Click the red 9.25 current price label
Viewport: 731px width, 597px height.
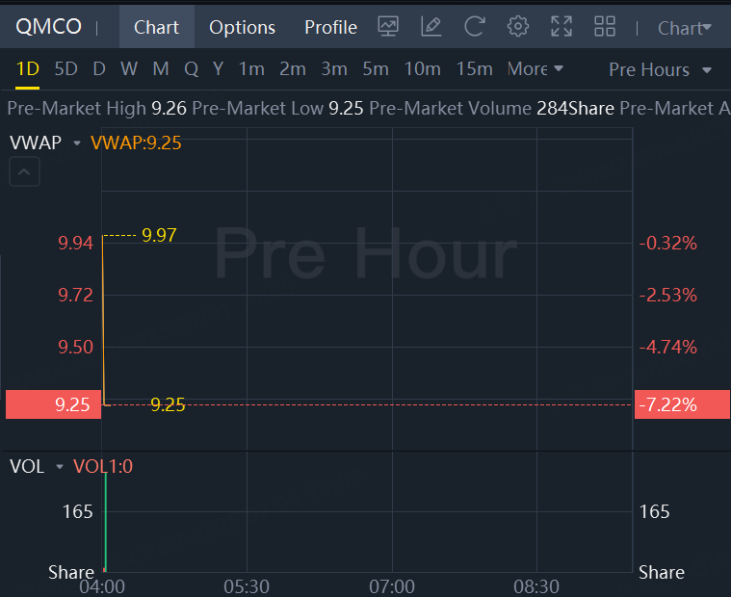coord(53,404)
